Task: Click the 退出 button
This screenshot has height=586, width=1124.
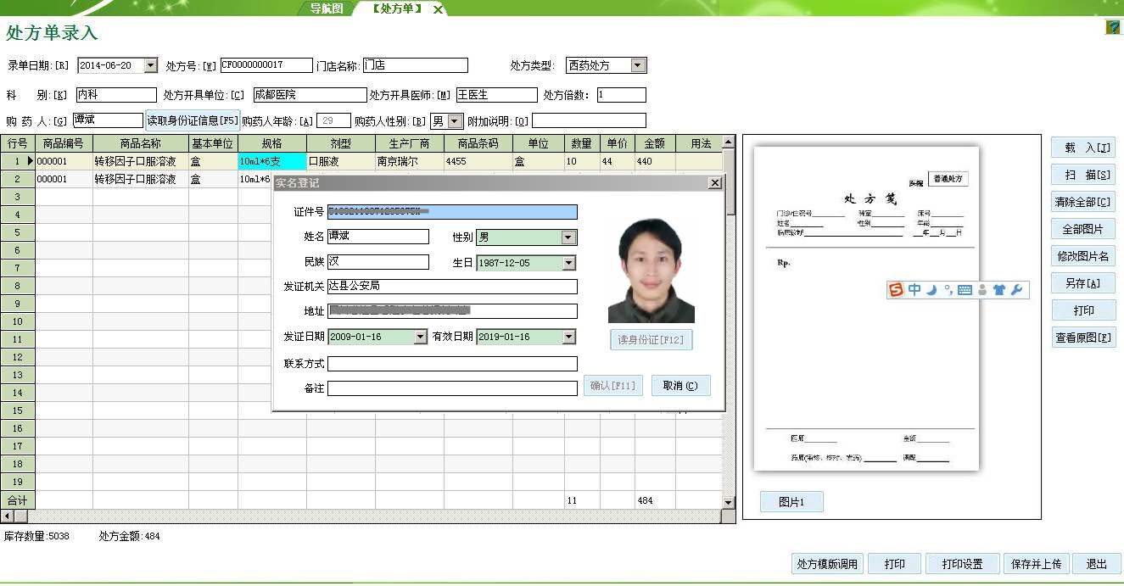Action: pyautogui.click(x=1097, y=564)
